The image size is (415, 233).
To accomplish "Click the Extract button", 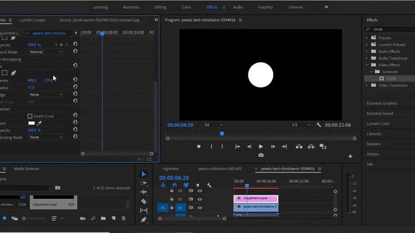I will click(x=311, y=146).
